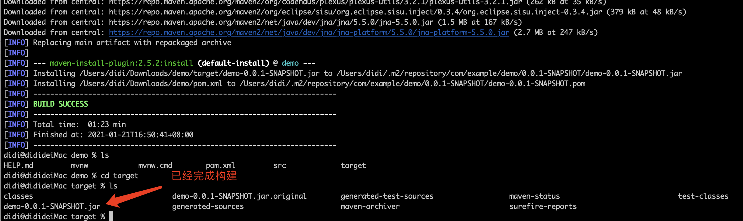The image size is (743, 221).
Task: Click the classes directory name
Action: 18,196
